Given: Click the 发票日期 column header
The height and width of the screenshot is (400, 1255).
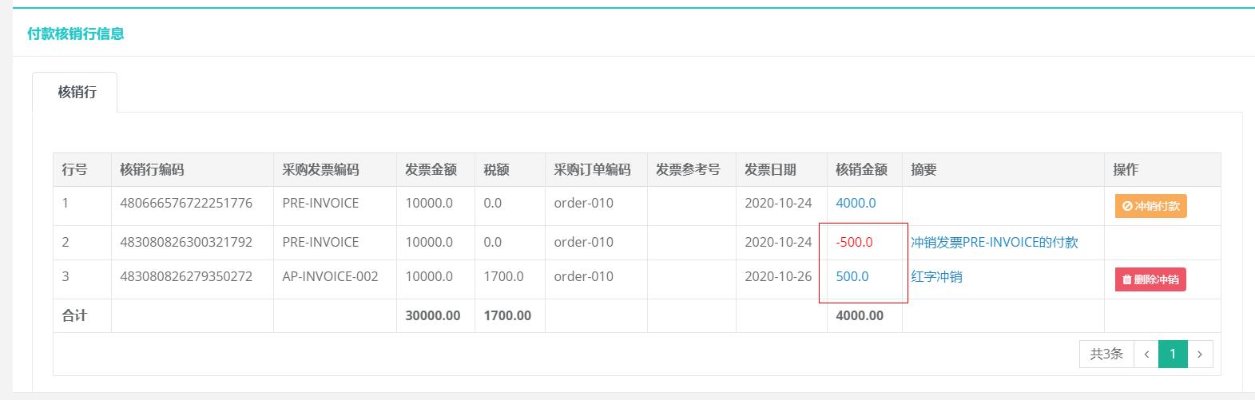Looking at the screenshot, I should tap(770, 169).
